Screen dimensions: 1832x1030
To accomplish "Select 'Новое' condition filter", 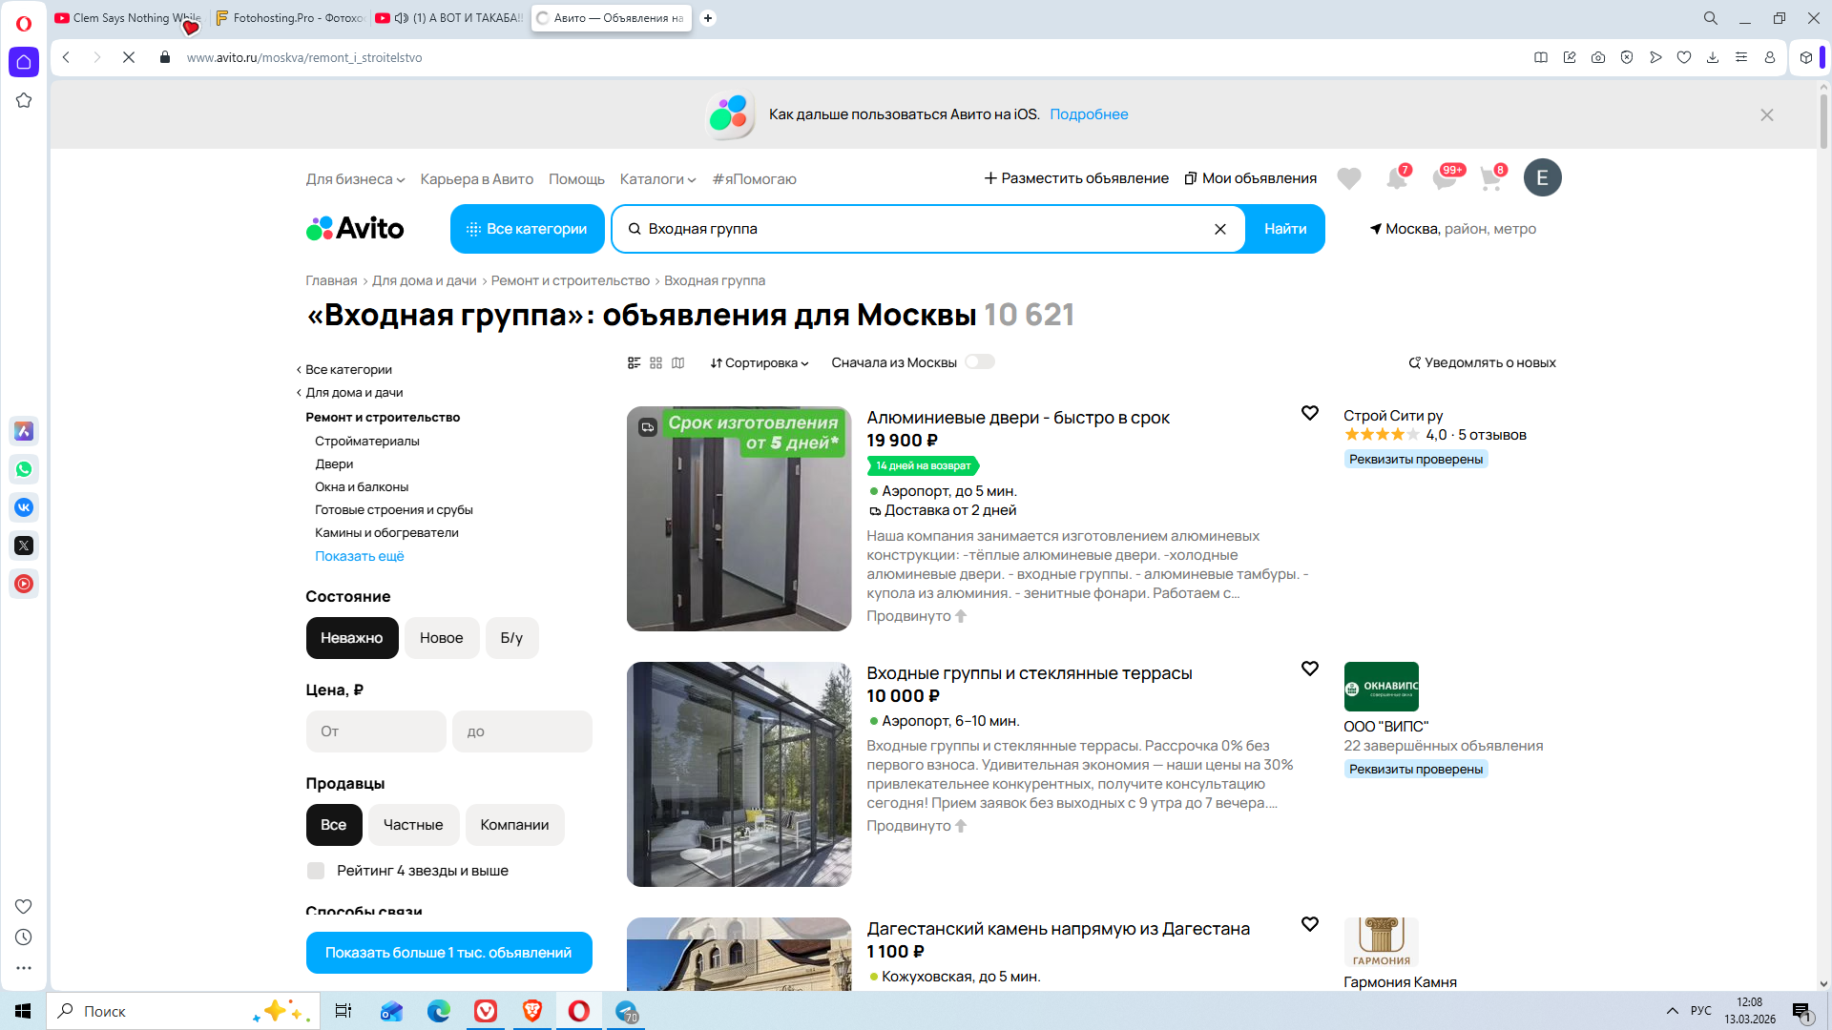I will pyautogui.click(x=441, y=638).
